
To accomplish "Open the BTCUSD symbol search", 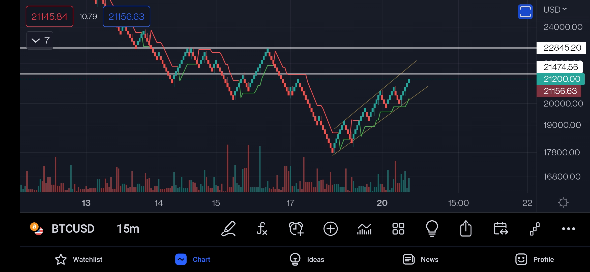I will [73, 229].
